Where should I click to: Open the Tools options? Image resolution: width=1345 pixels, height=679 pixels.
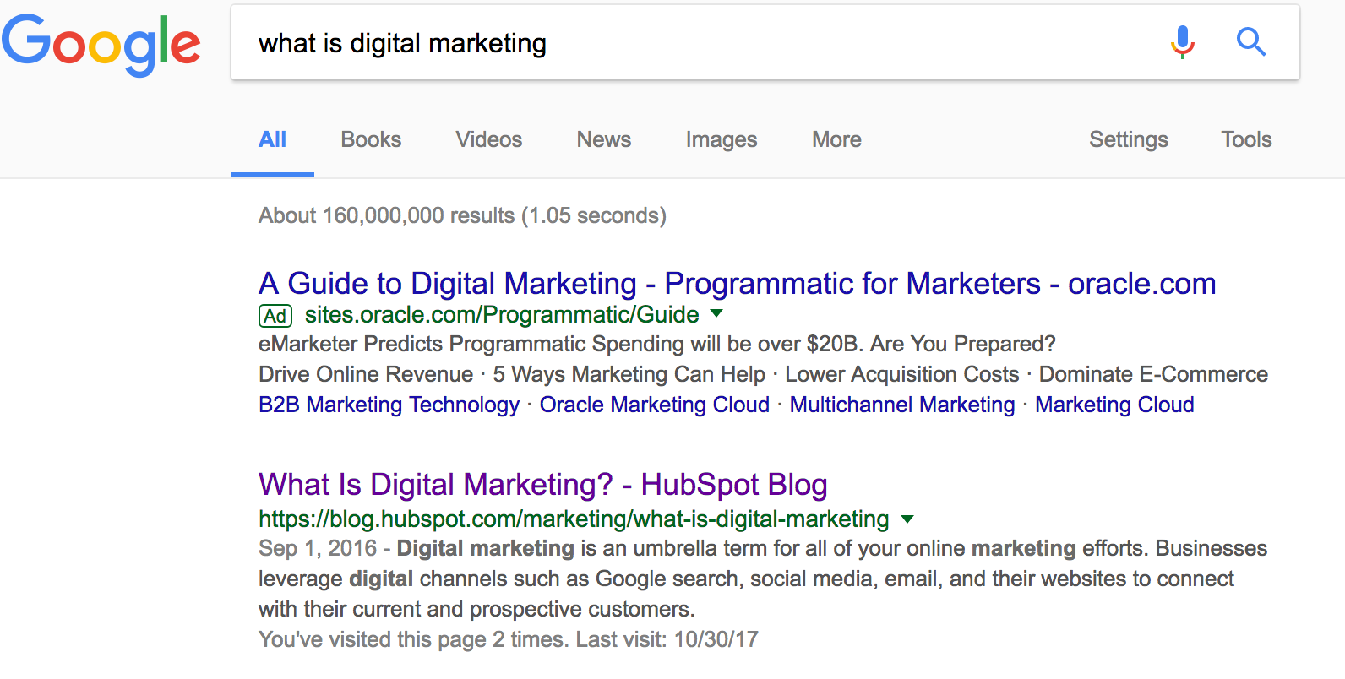click(1246, 139)
